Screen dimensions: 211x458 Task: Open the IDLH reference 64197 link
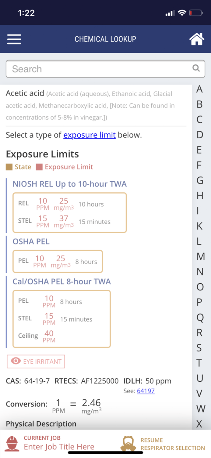[146, 391]
